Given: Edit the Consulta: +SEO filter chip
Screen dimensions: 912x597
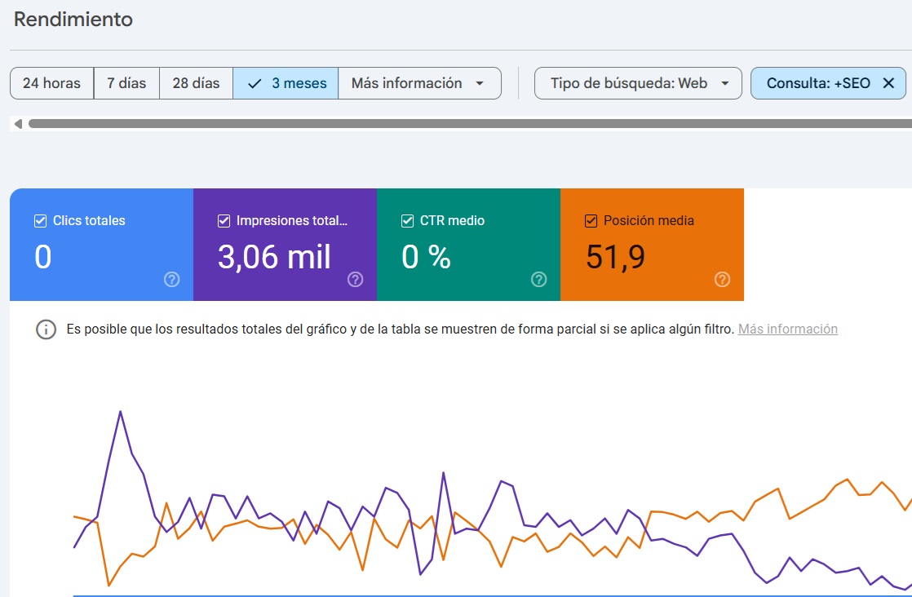Looking at the screenshot, I should point(817,83).
